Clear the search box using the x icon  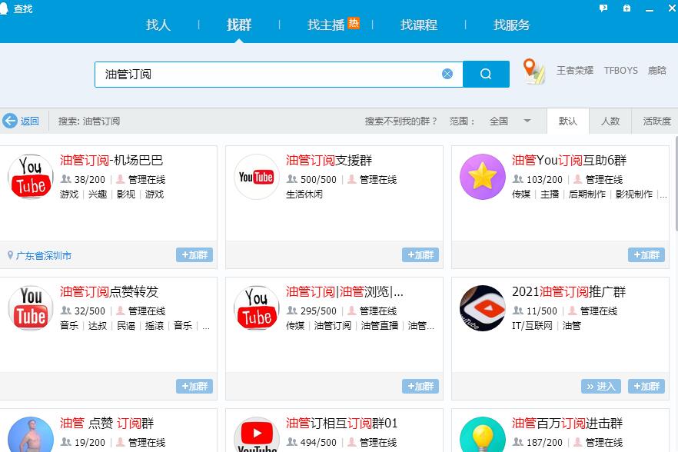(x=447, y=74)
